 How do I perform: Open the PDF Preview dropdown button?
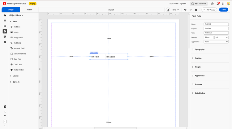209,10
